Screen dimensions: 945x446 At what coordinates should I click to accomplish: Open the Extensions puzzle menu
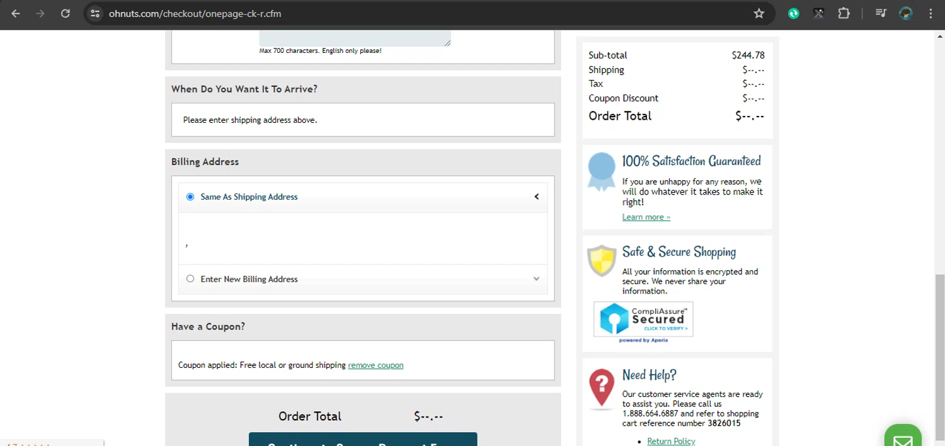(x=844, y=13)
